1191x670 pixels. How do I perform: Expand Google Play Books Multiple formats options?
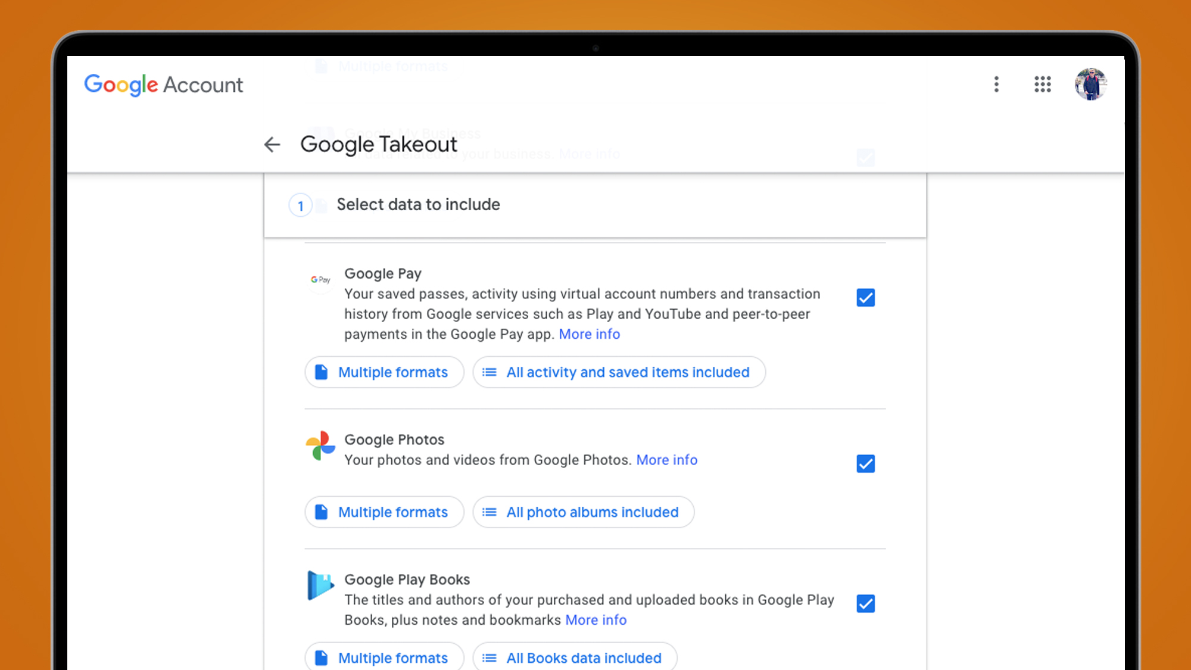point(381,657)
